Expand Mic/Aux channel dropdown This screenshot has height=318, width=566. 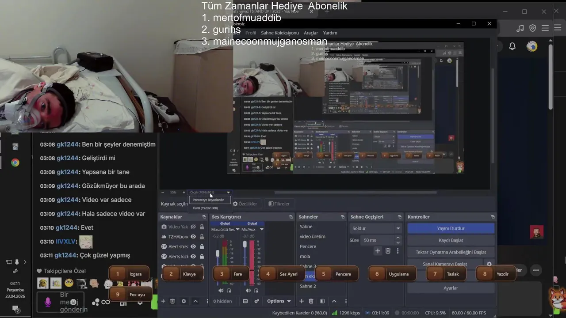pos(261,229)
